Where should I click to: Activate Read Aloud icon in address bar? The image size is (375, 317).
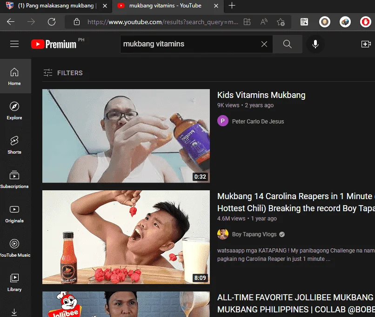[264, 22]
